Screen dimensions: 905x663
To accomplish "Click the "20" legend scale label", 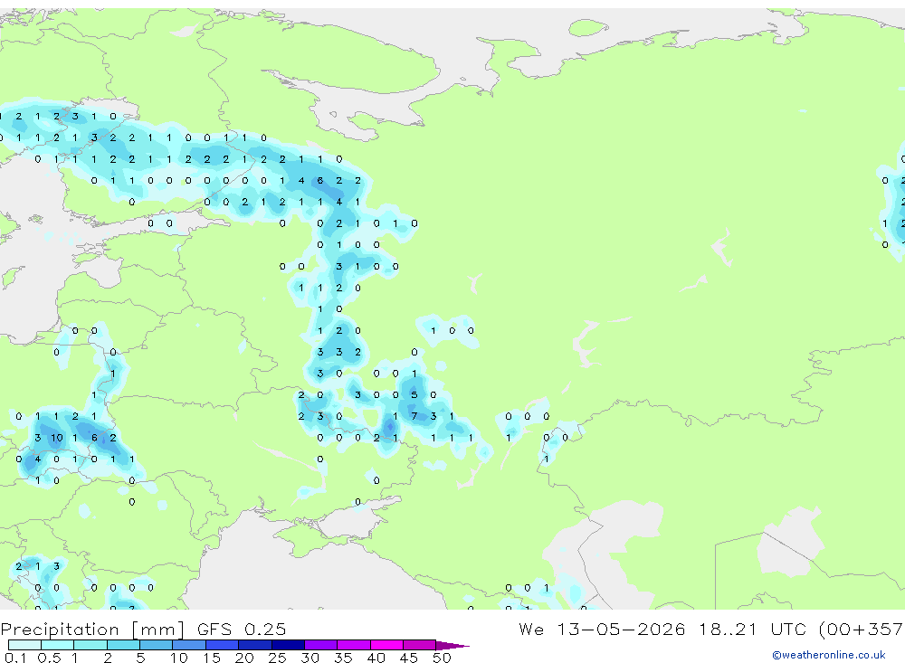I will [244, 658].
